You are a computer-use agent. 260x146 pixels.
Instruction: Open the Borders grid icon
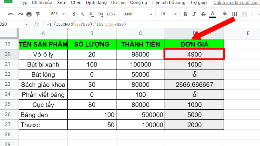pyautogui.click(x=234, y=14)
